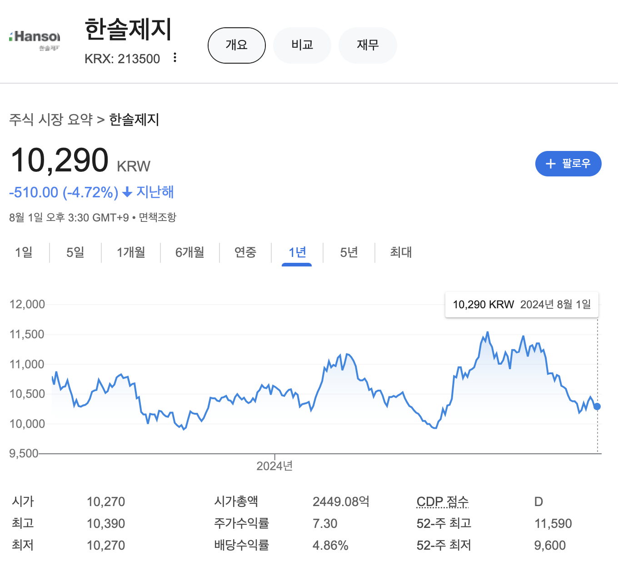
Task: Open the 면책조항 disclaimer link
Action: point(157,217)
